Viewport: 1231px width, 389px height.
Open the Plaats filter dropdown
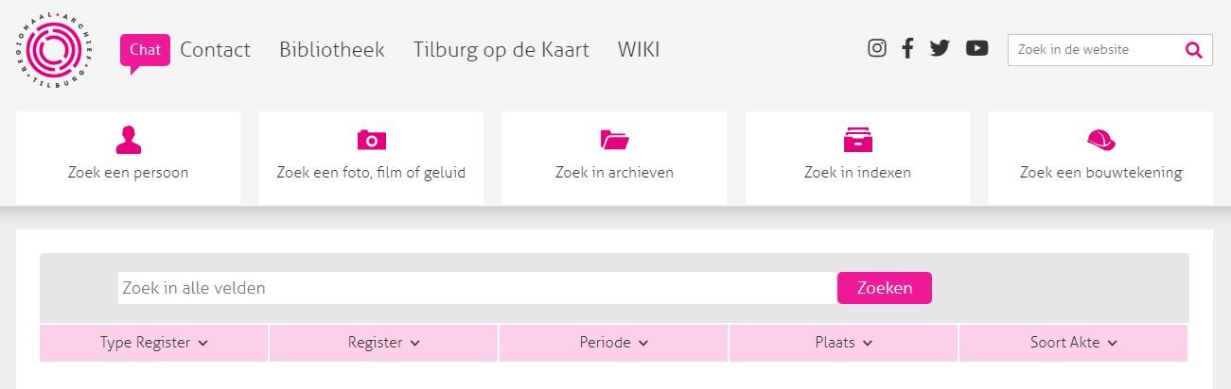[844, 343]
